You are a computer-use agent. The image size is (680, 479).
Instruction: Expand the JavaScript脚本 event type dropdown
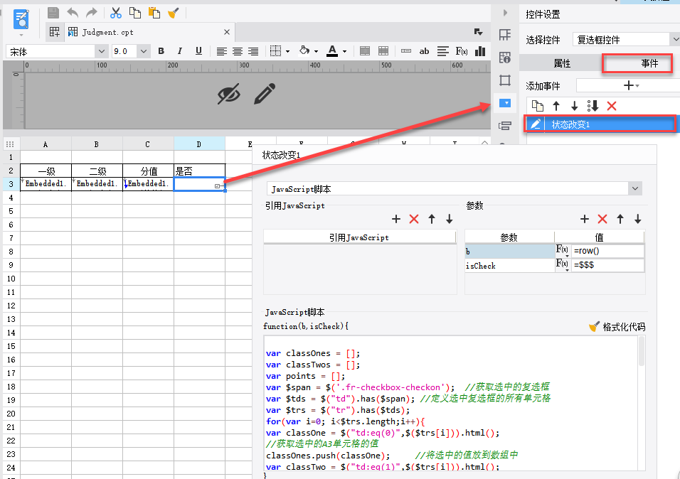(634, 189)
